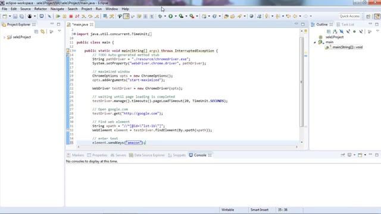Click the Run Last Tool external tools icon
This screenshot has width=381, height=214.
(x=192, y=16)
